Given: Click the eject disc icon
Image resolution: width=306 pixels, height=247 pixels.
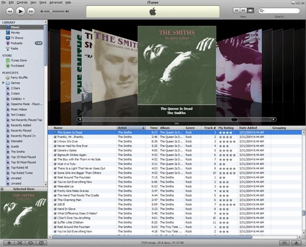Looking at the screenshot, I should 297,243.
